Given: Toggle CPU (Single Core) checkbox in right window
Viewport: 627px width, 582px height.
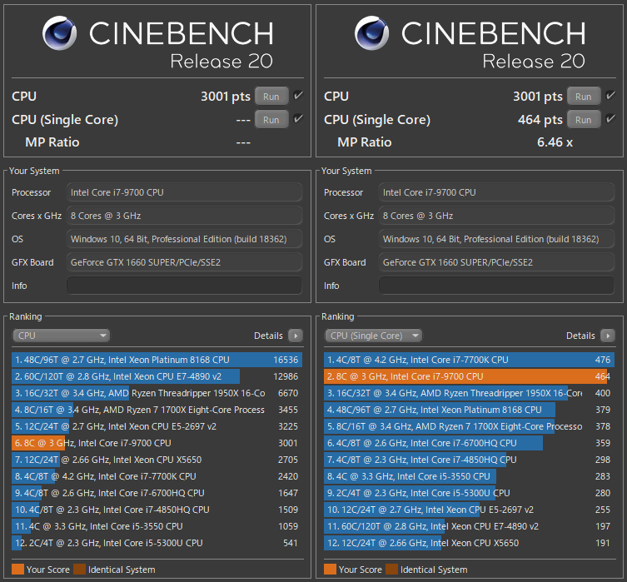Looking at the screenshot, I should (610, 119).
